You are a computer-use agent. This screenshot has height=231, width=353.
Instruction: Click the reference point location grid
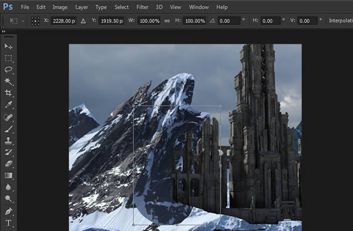click(35, 21)
